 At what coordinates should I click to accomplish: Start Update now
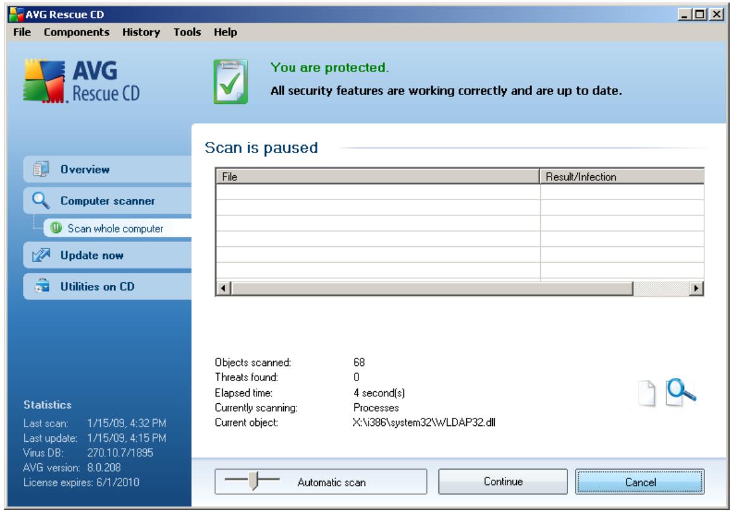click(108, 255)
